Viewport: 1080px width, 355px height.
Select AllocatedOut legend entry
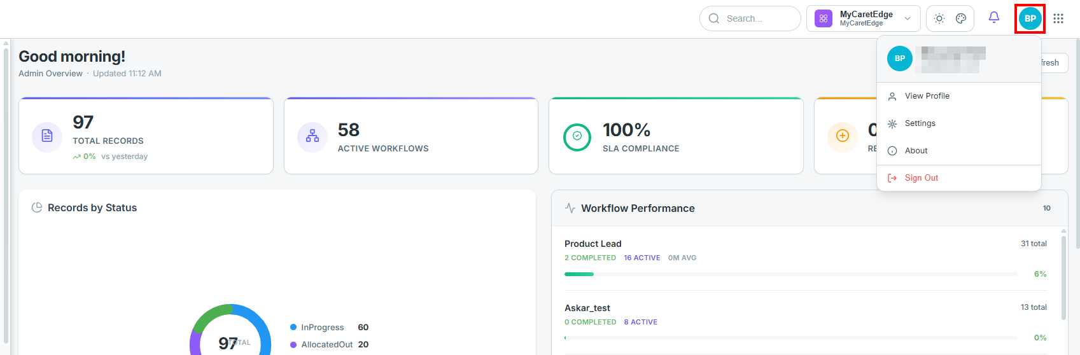point(329,345)
